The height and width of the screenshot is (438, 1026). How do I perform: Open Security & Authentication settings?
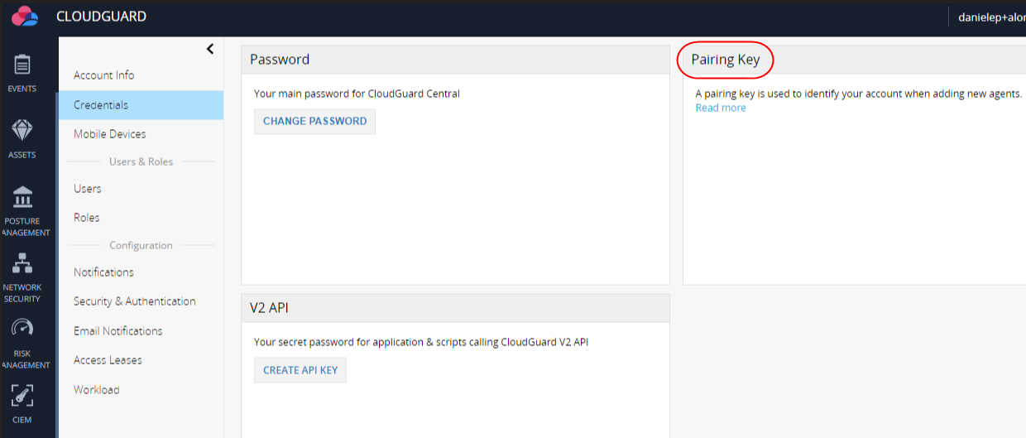pos(135,301)
